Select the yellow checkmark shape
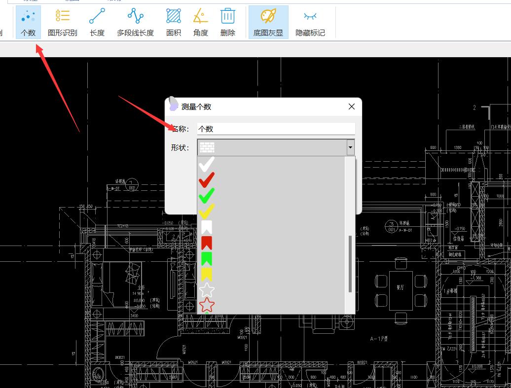Viewport: 511px width, 388px height. click(x=206, y=211)
